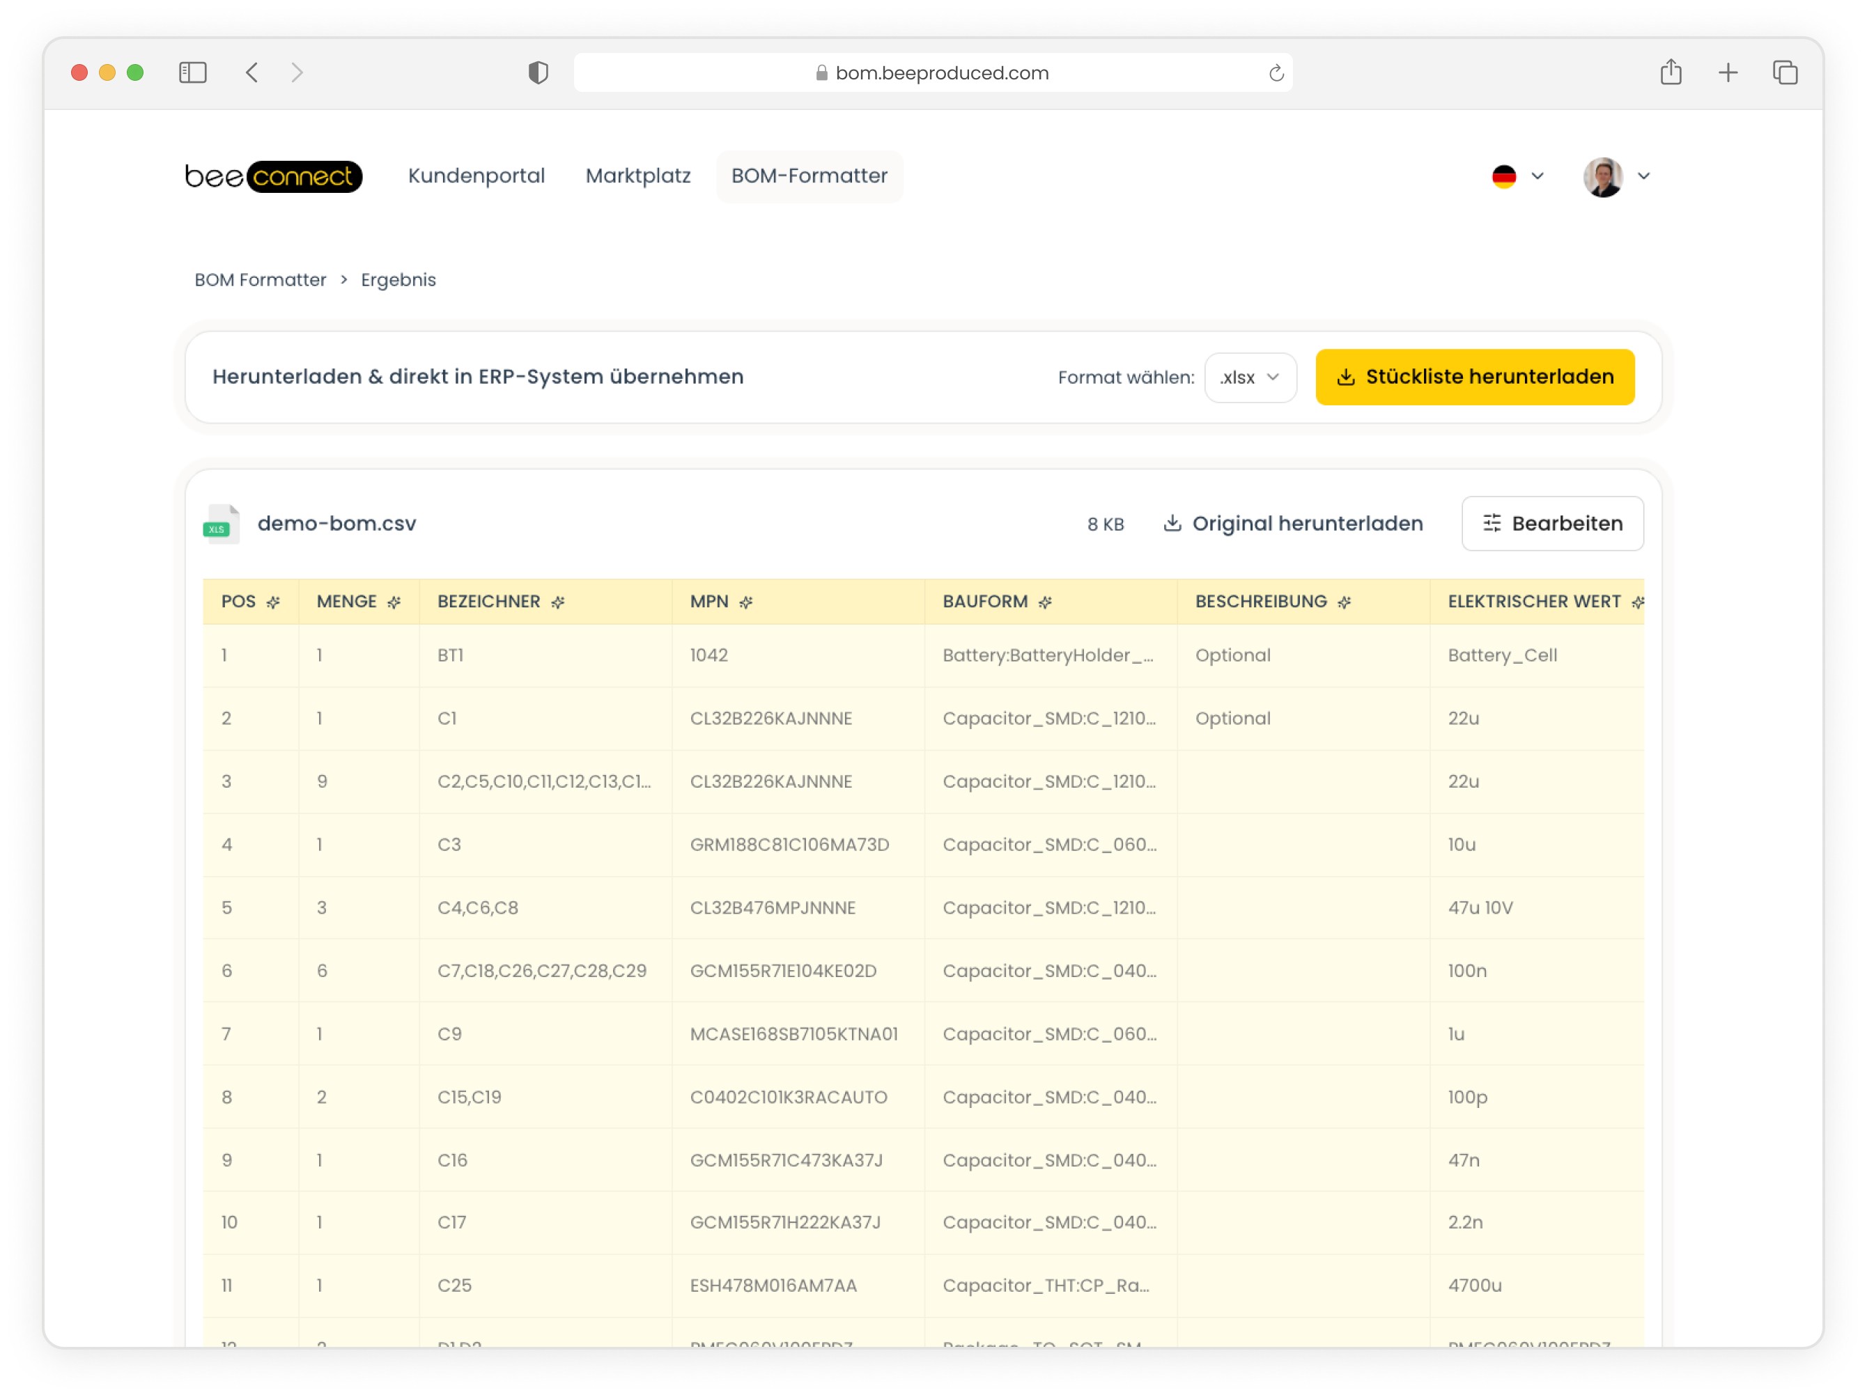
Task: Open the Kundenportal menu item
Action: click(x=476, y=175)
